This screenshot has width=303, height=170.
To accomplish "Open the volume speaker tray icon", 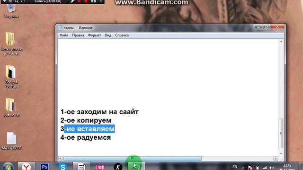I will 271,168.
